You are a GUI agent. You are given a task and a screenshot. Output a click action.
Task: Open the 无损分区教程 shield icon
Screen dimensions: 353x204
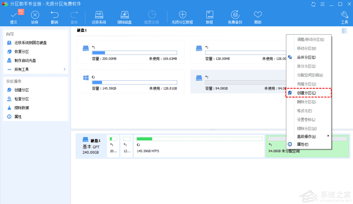[182, 15]
